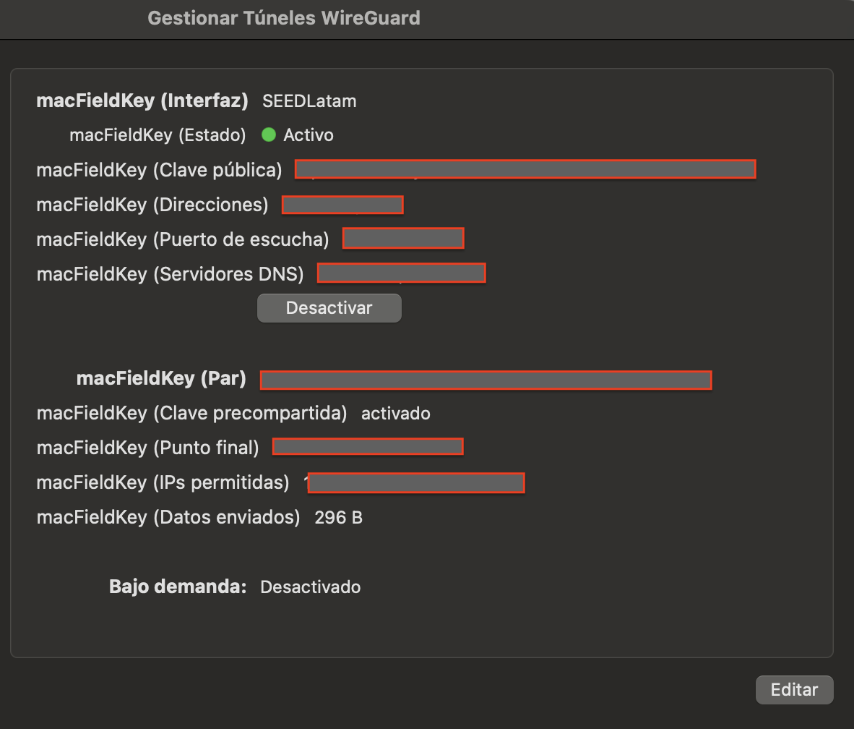Click the Bajo demanda Desactivado value
The width and height of the screenshot is (854, 729).
310,587
